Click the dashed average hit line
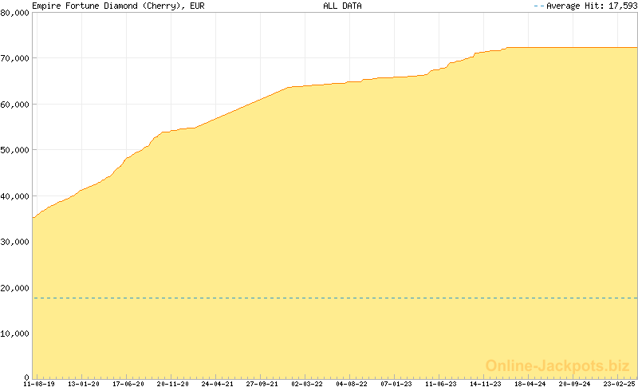 tap(335, 298)
